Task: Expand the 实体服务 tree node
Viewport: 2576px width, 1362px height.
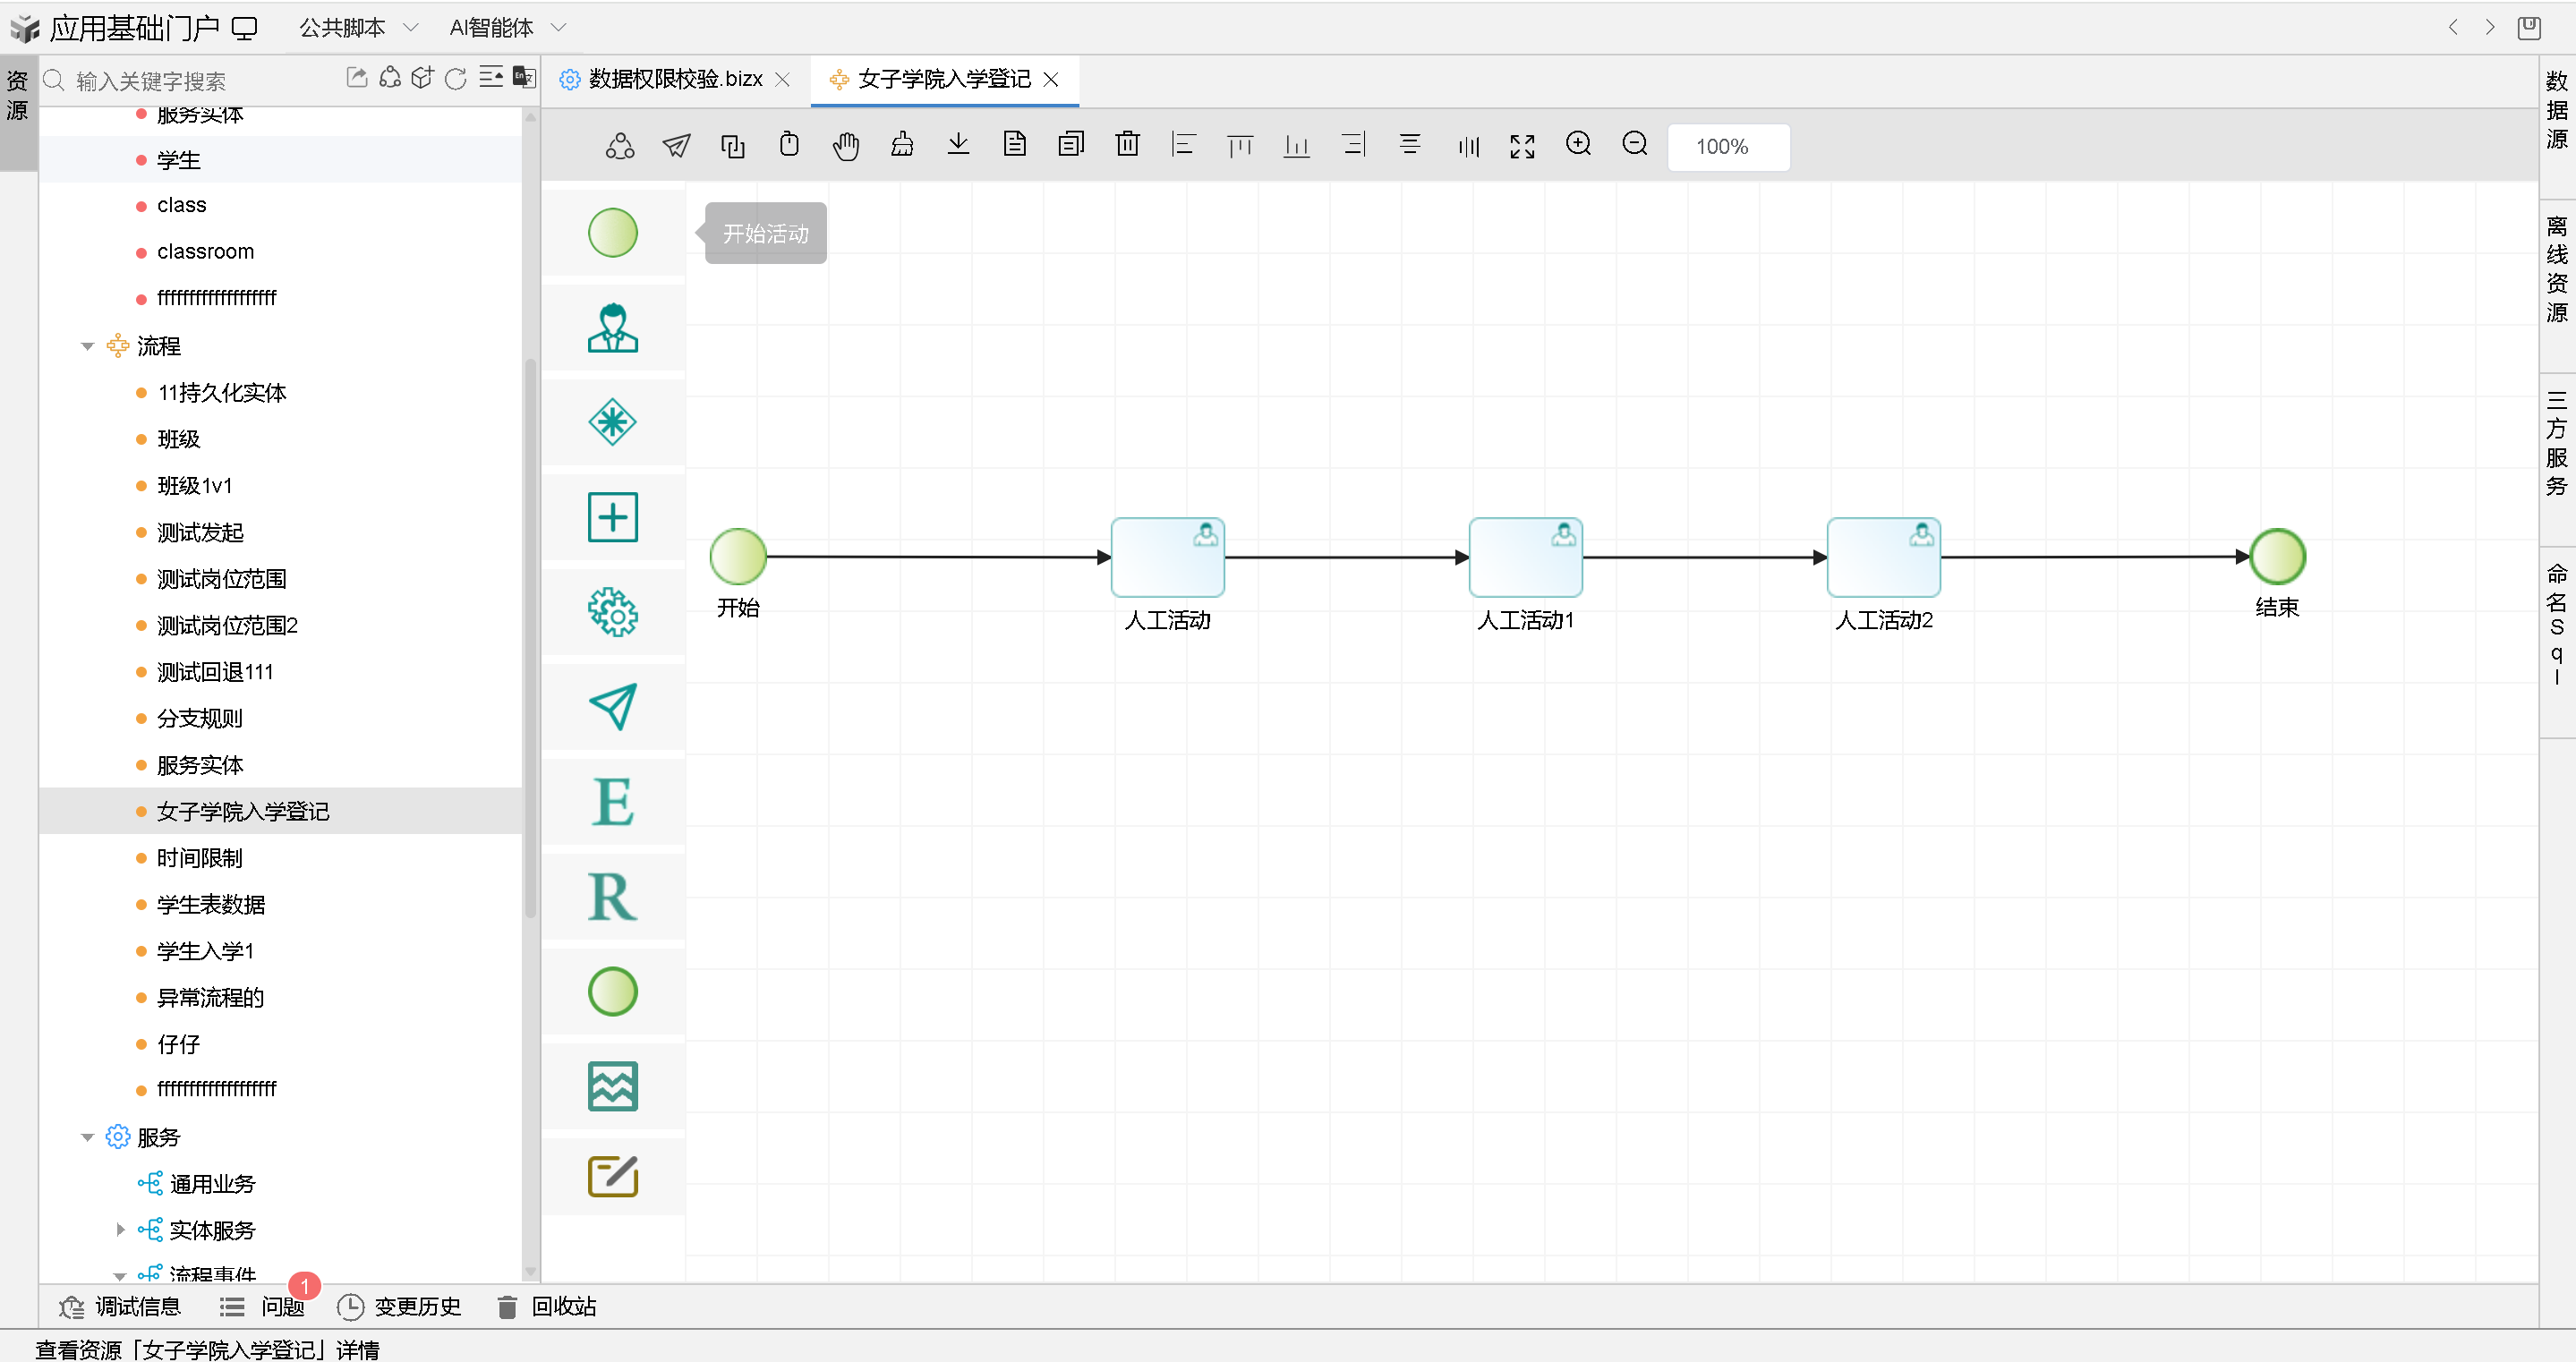Action: [120, 1230]
